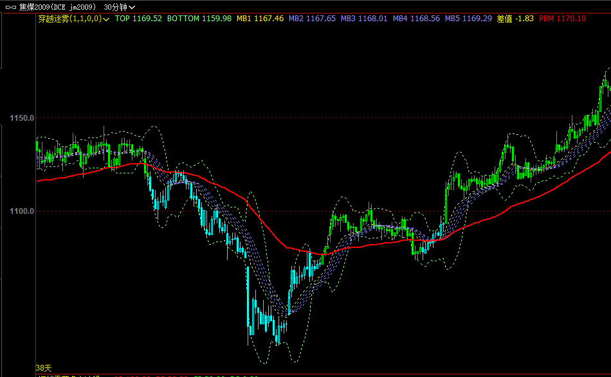Select the red PBM 1170.10 label
This screenshot has height=377, width=611.
pyautogui.click(x=562, y=19)
